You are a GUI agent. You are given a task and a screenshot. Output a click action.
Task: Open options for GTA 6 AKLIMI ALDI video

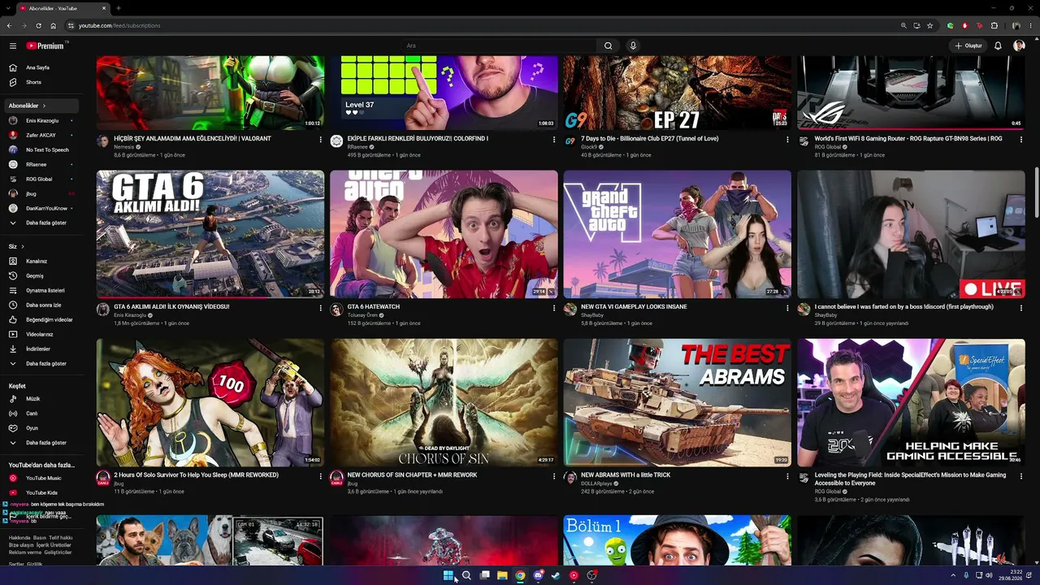(x=320, y=308)
